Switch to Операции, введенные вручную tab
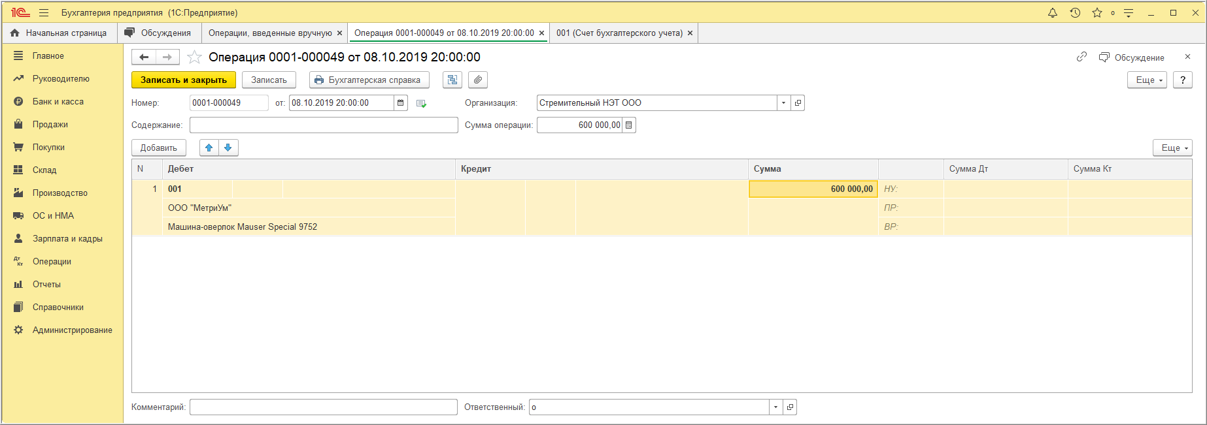 pyautogui.click(x=270, y=33)
